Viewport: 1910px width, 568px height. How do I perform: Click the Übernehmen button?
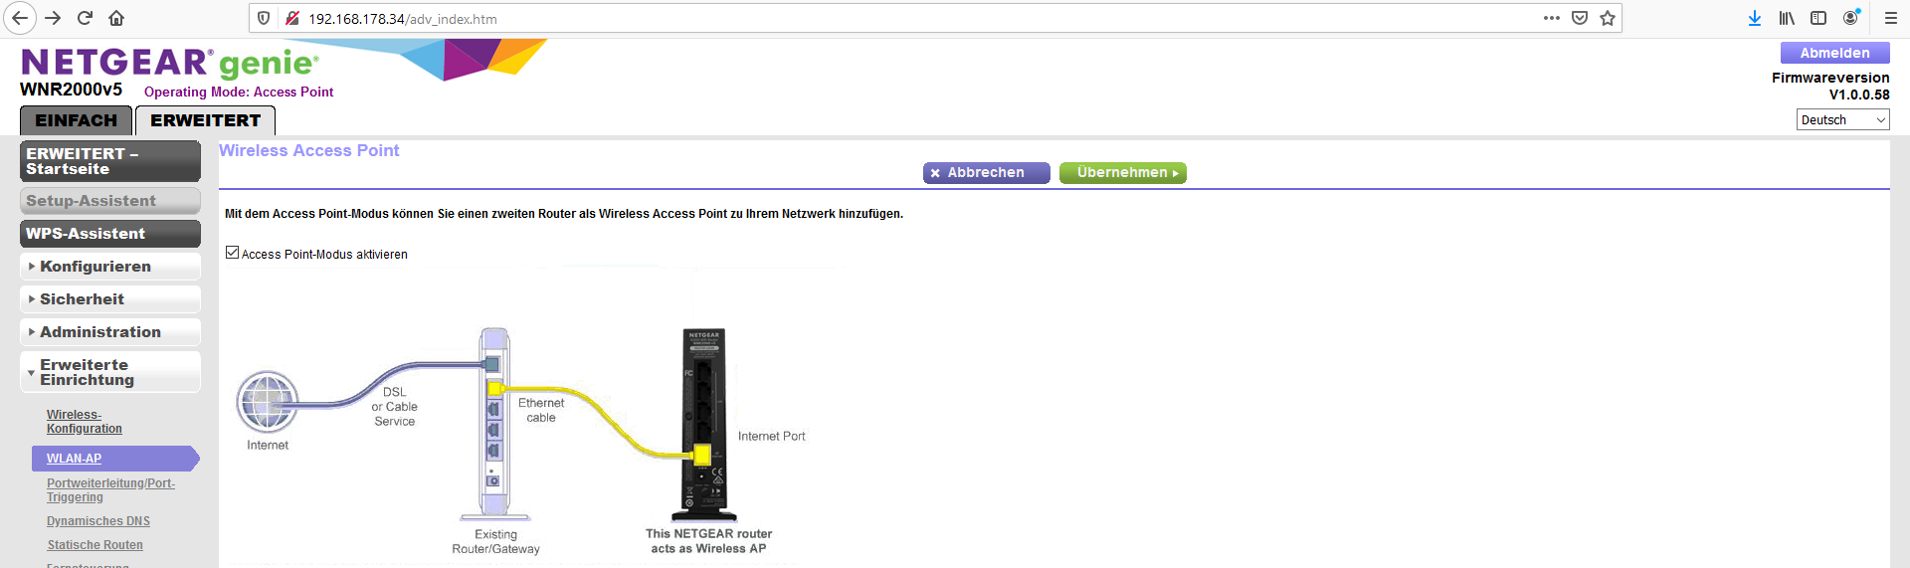(1123, 173)
